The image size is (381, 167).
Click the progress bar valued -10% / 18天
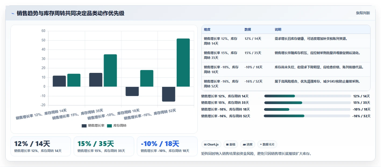coord(307,109)
